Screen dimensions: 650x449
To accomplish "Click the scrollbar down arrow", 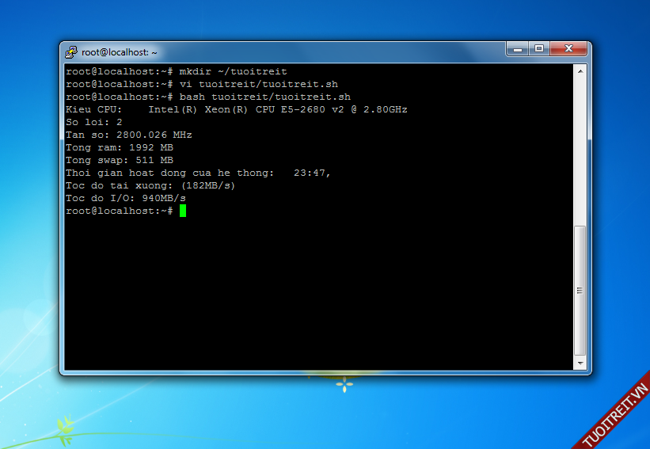I will click(x=580, y=363).
